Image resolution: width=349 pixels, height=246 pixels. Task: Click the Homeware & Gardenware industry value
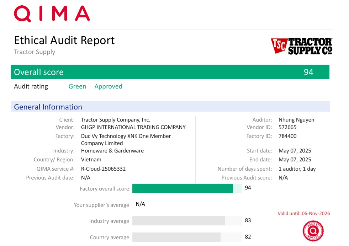(x=112, y=151)
